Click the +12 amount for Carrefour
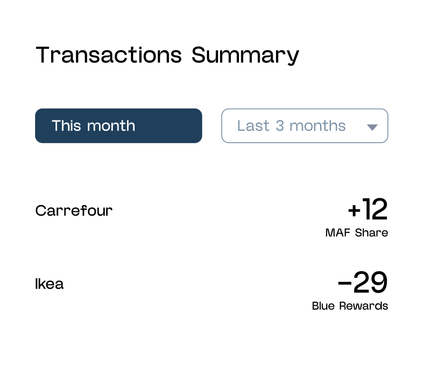The height and width of the screenshot is (366, 440). (x=367, y=210)
